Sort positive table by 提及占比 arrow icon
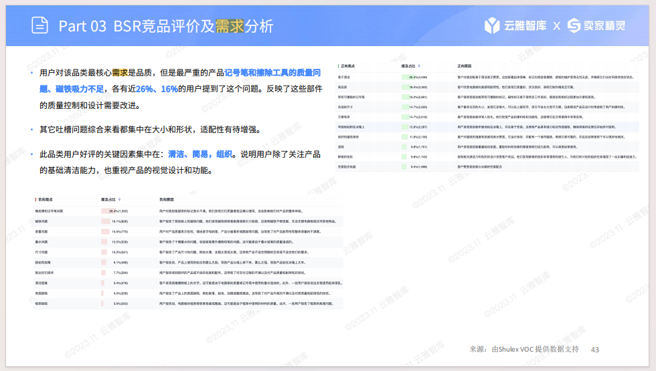Viewport: 656px width, 371px height. pos(419,66)
